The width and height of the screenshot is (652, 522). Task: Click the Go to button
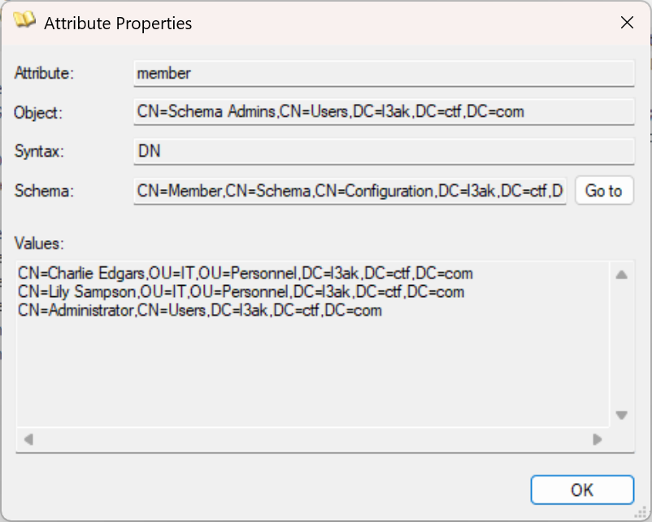click(x=604, y=191)
